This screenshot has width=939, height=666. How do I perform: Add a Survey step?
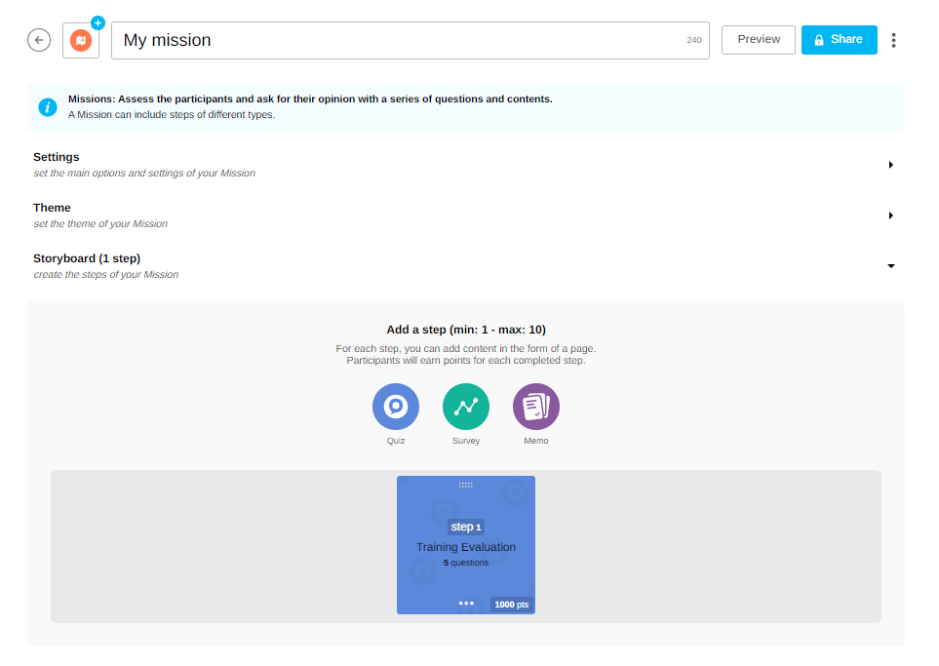point(465,407)
